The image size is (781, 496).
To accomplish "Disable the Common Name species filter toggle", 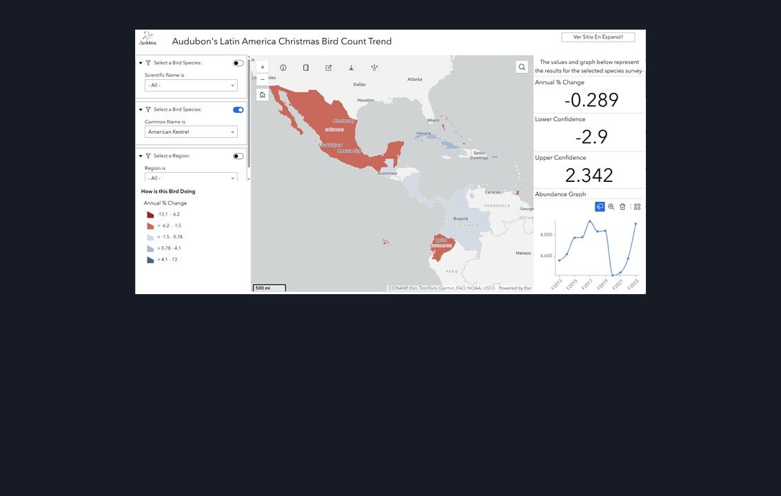I will [x=238, y=110].
